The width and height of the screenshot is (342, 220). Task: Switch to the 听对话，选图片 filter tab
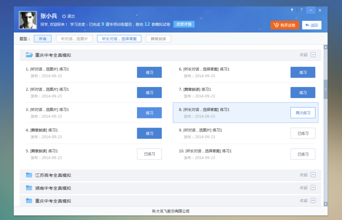(x=74, y=38)
